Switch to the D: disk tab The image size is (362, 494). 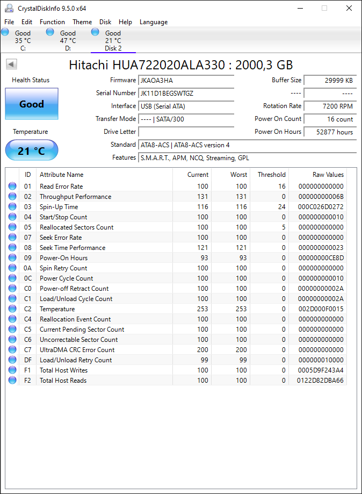point(68,40)
